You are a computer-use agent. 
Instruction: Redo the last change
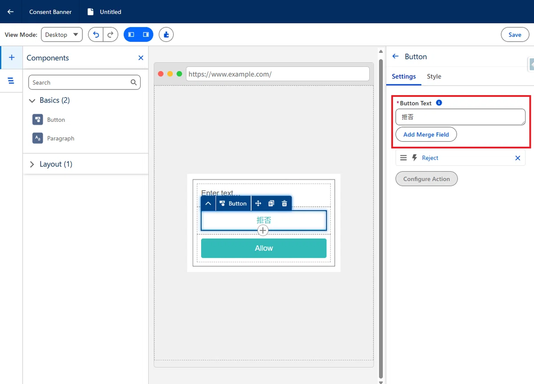110,35
